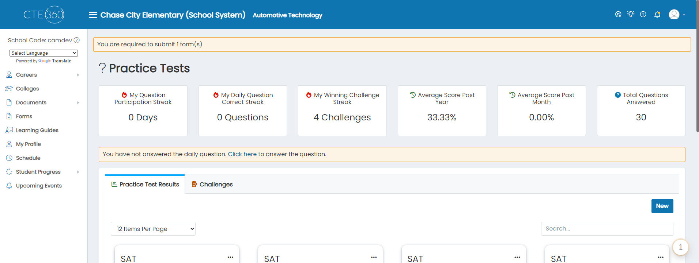
Task: Click the Colleges graduation cap icon
Action: 9,89
